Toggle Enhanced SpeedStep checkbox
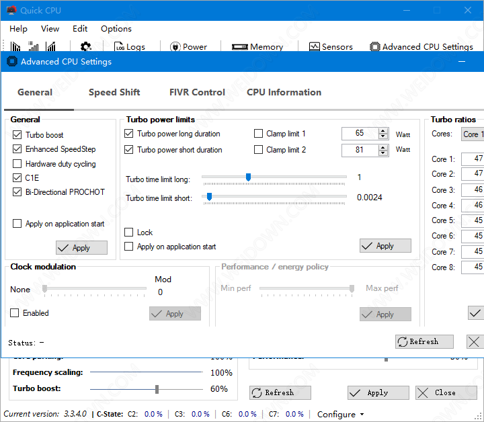Image resolution: width=484 pixels, height=422 pixels. [x=17, y=149]
